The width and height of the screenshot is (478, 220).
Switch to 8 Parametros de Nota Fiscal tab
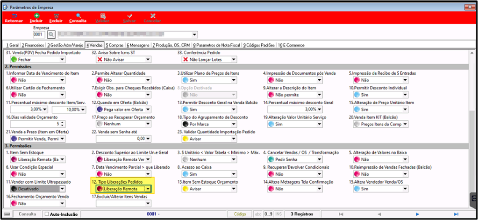(216, 45)
